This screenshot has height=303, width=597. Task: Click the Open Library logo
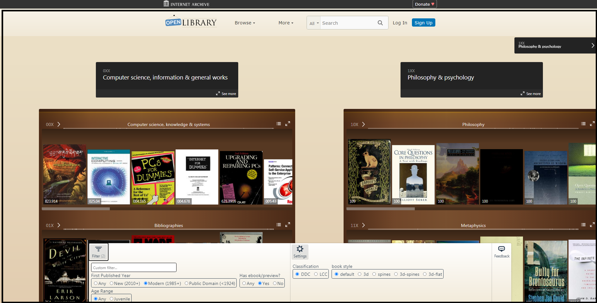(191, 22)
